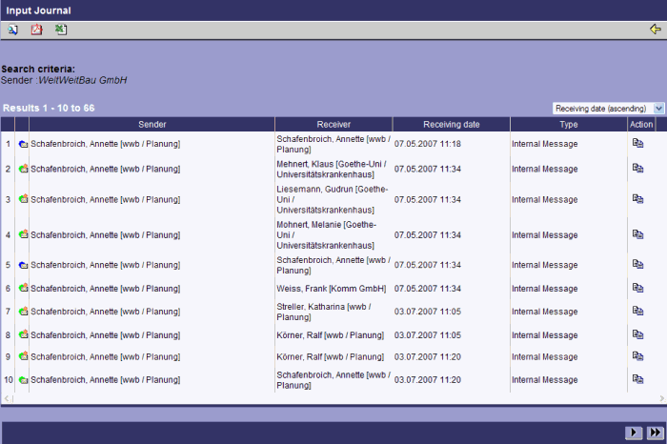Viewport: 667px width, 444px height.
Task: Open the Receiving date sort dropdown
Action: [x=609, y=109]
